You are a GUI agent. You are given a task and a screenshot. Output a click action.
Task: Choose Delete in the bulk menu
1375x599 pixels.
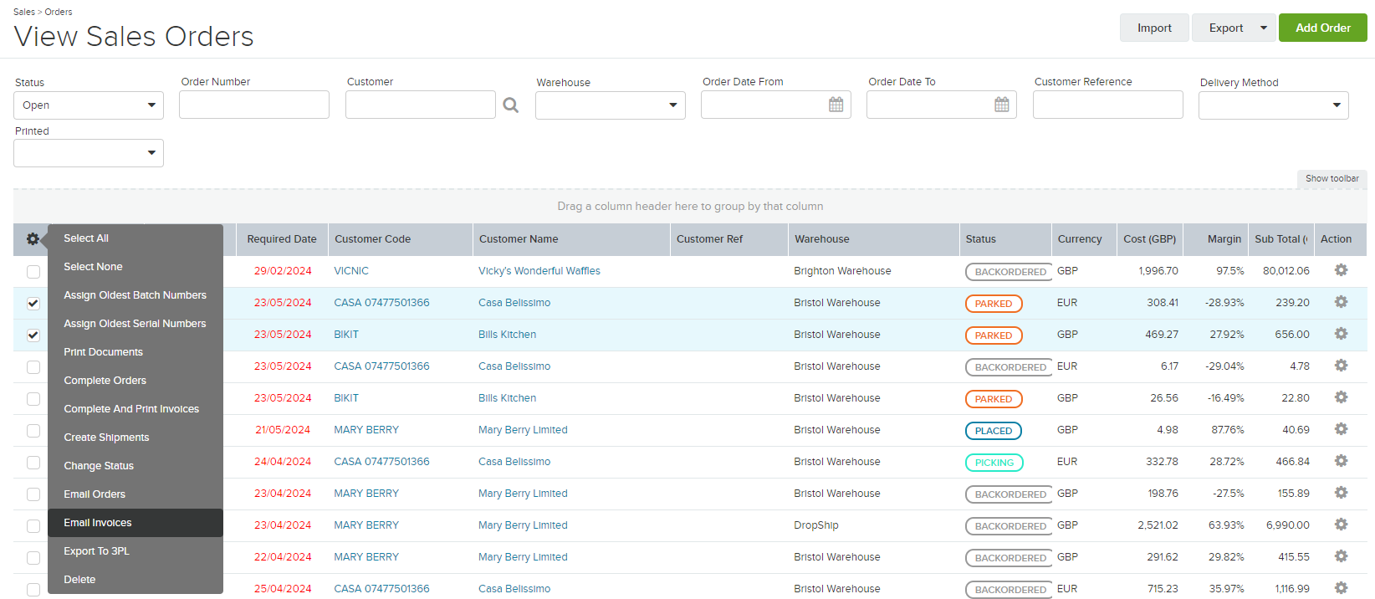click(x=135, y=580)
